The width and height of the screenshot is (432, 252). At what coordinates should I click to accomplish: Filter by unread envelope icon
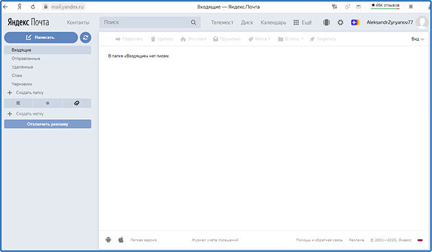(x=19, y=103)
